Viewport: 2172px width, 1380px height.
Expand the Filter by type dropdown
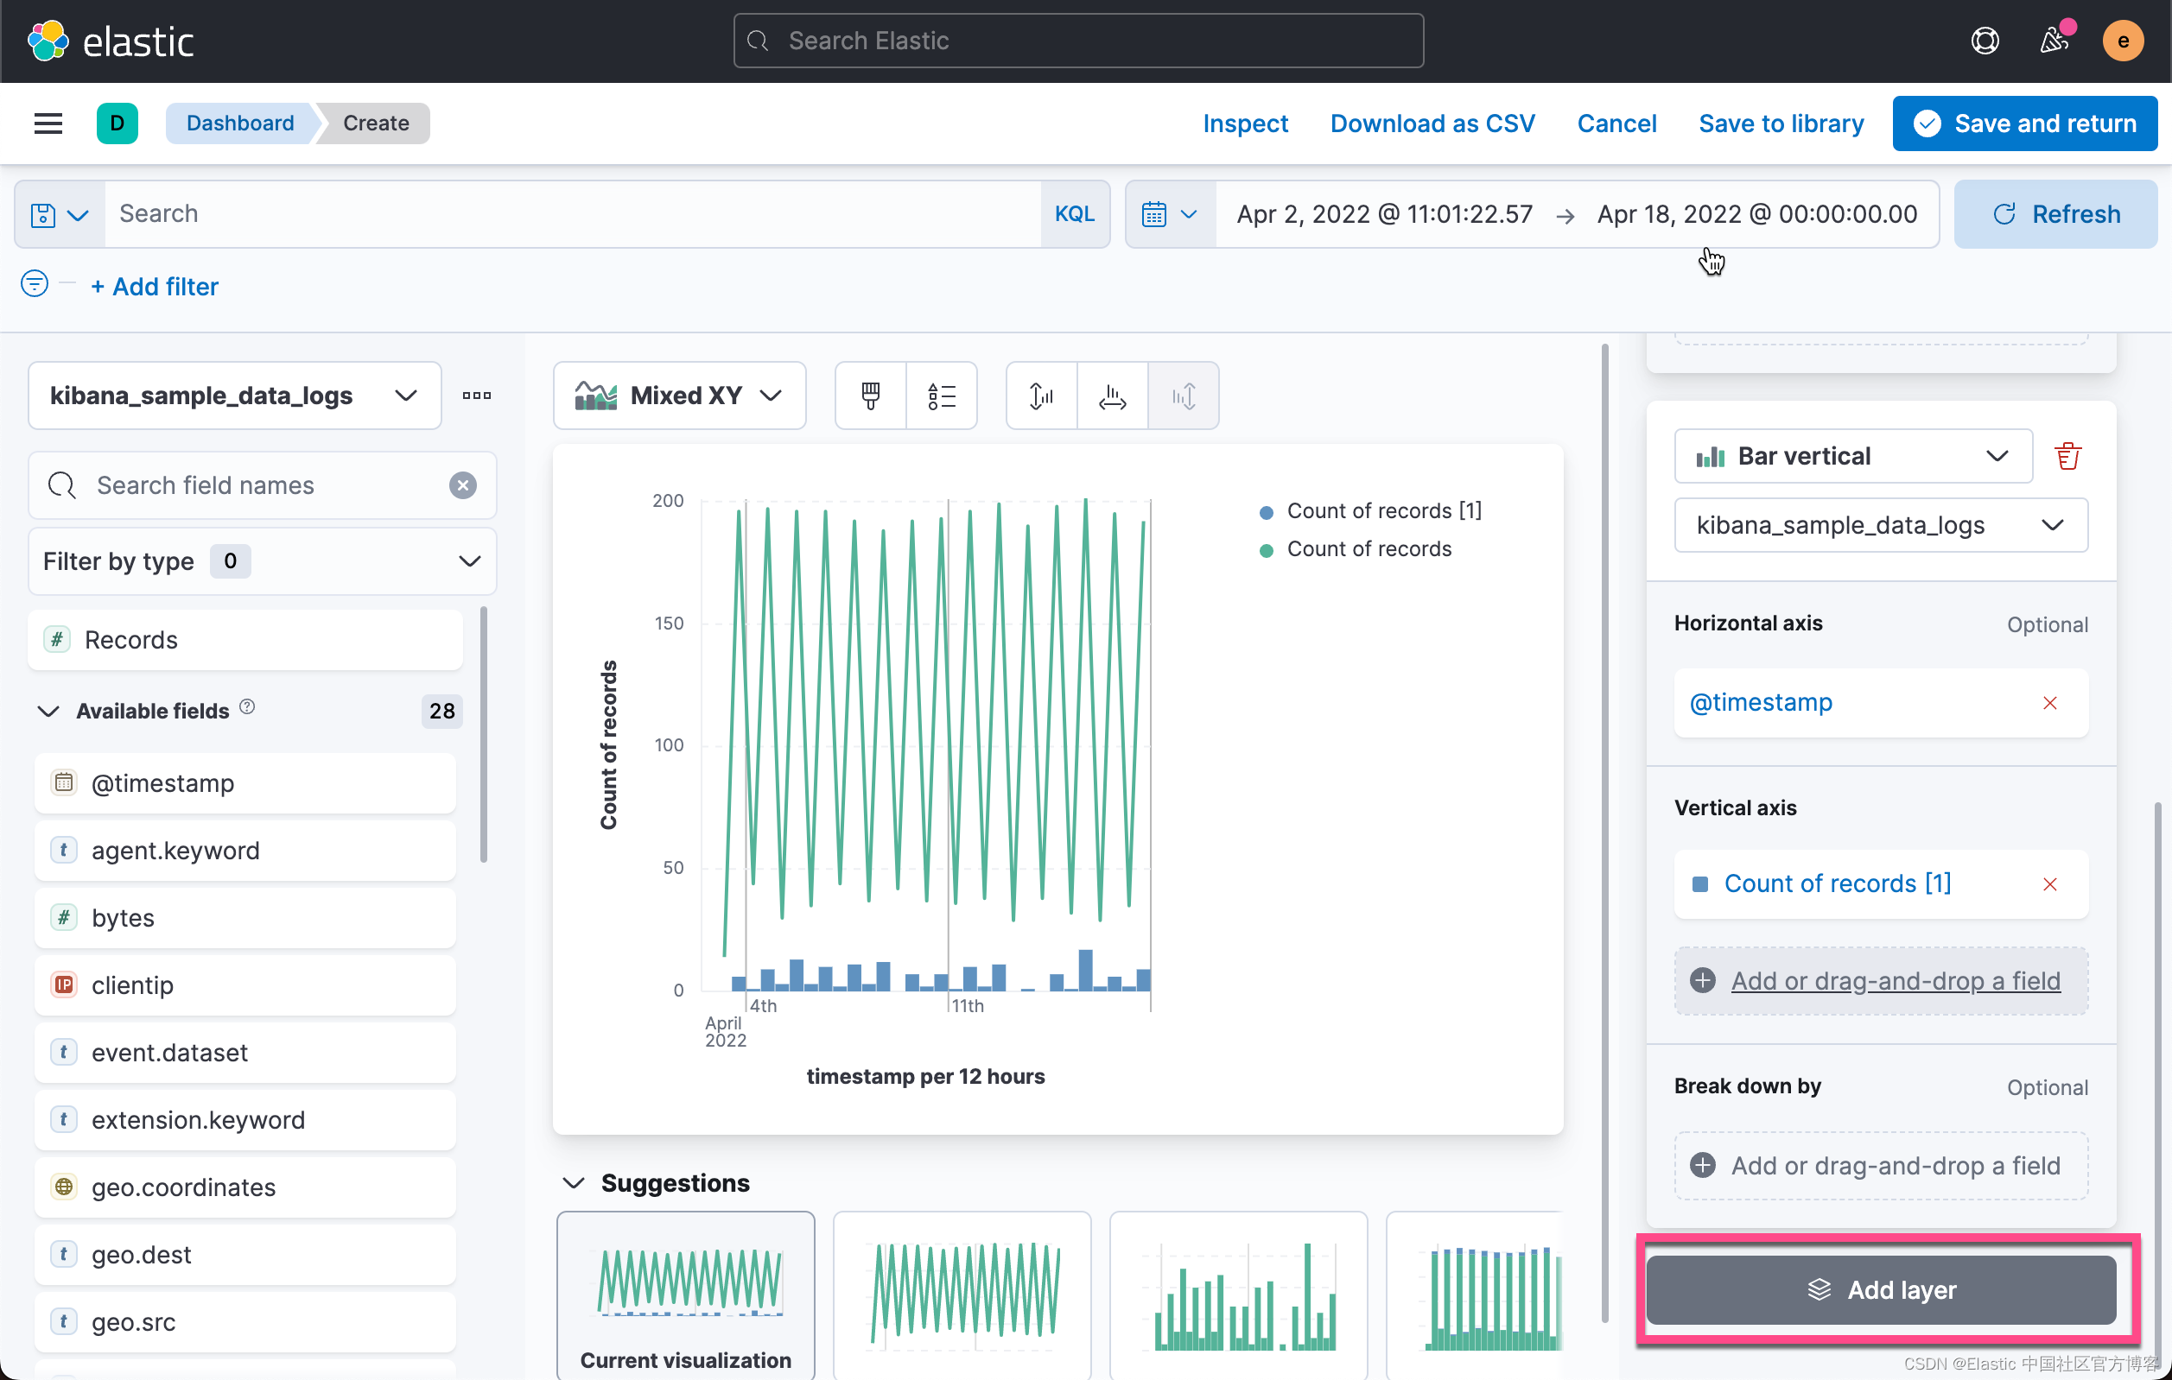pyautogui.click(x=262, y=560)
